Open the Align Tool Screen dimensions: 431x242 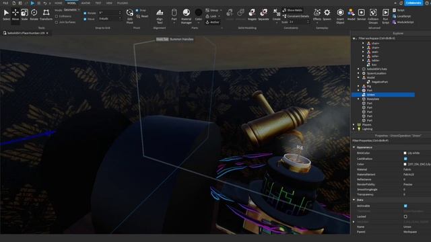click(x=160, y=16)
